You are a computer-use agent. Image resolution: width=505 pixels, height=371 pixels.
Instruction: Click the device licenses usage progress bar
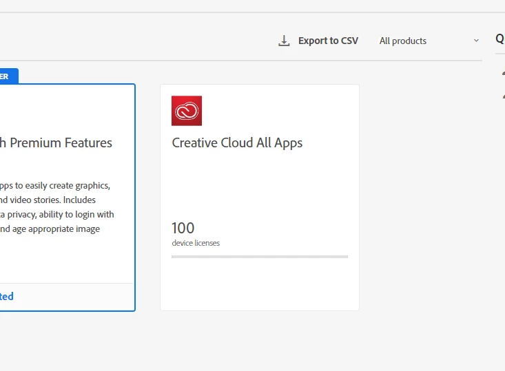point(260,257)
